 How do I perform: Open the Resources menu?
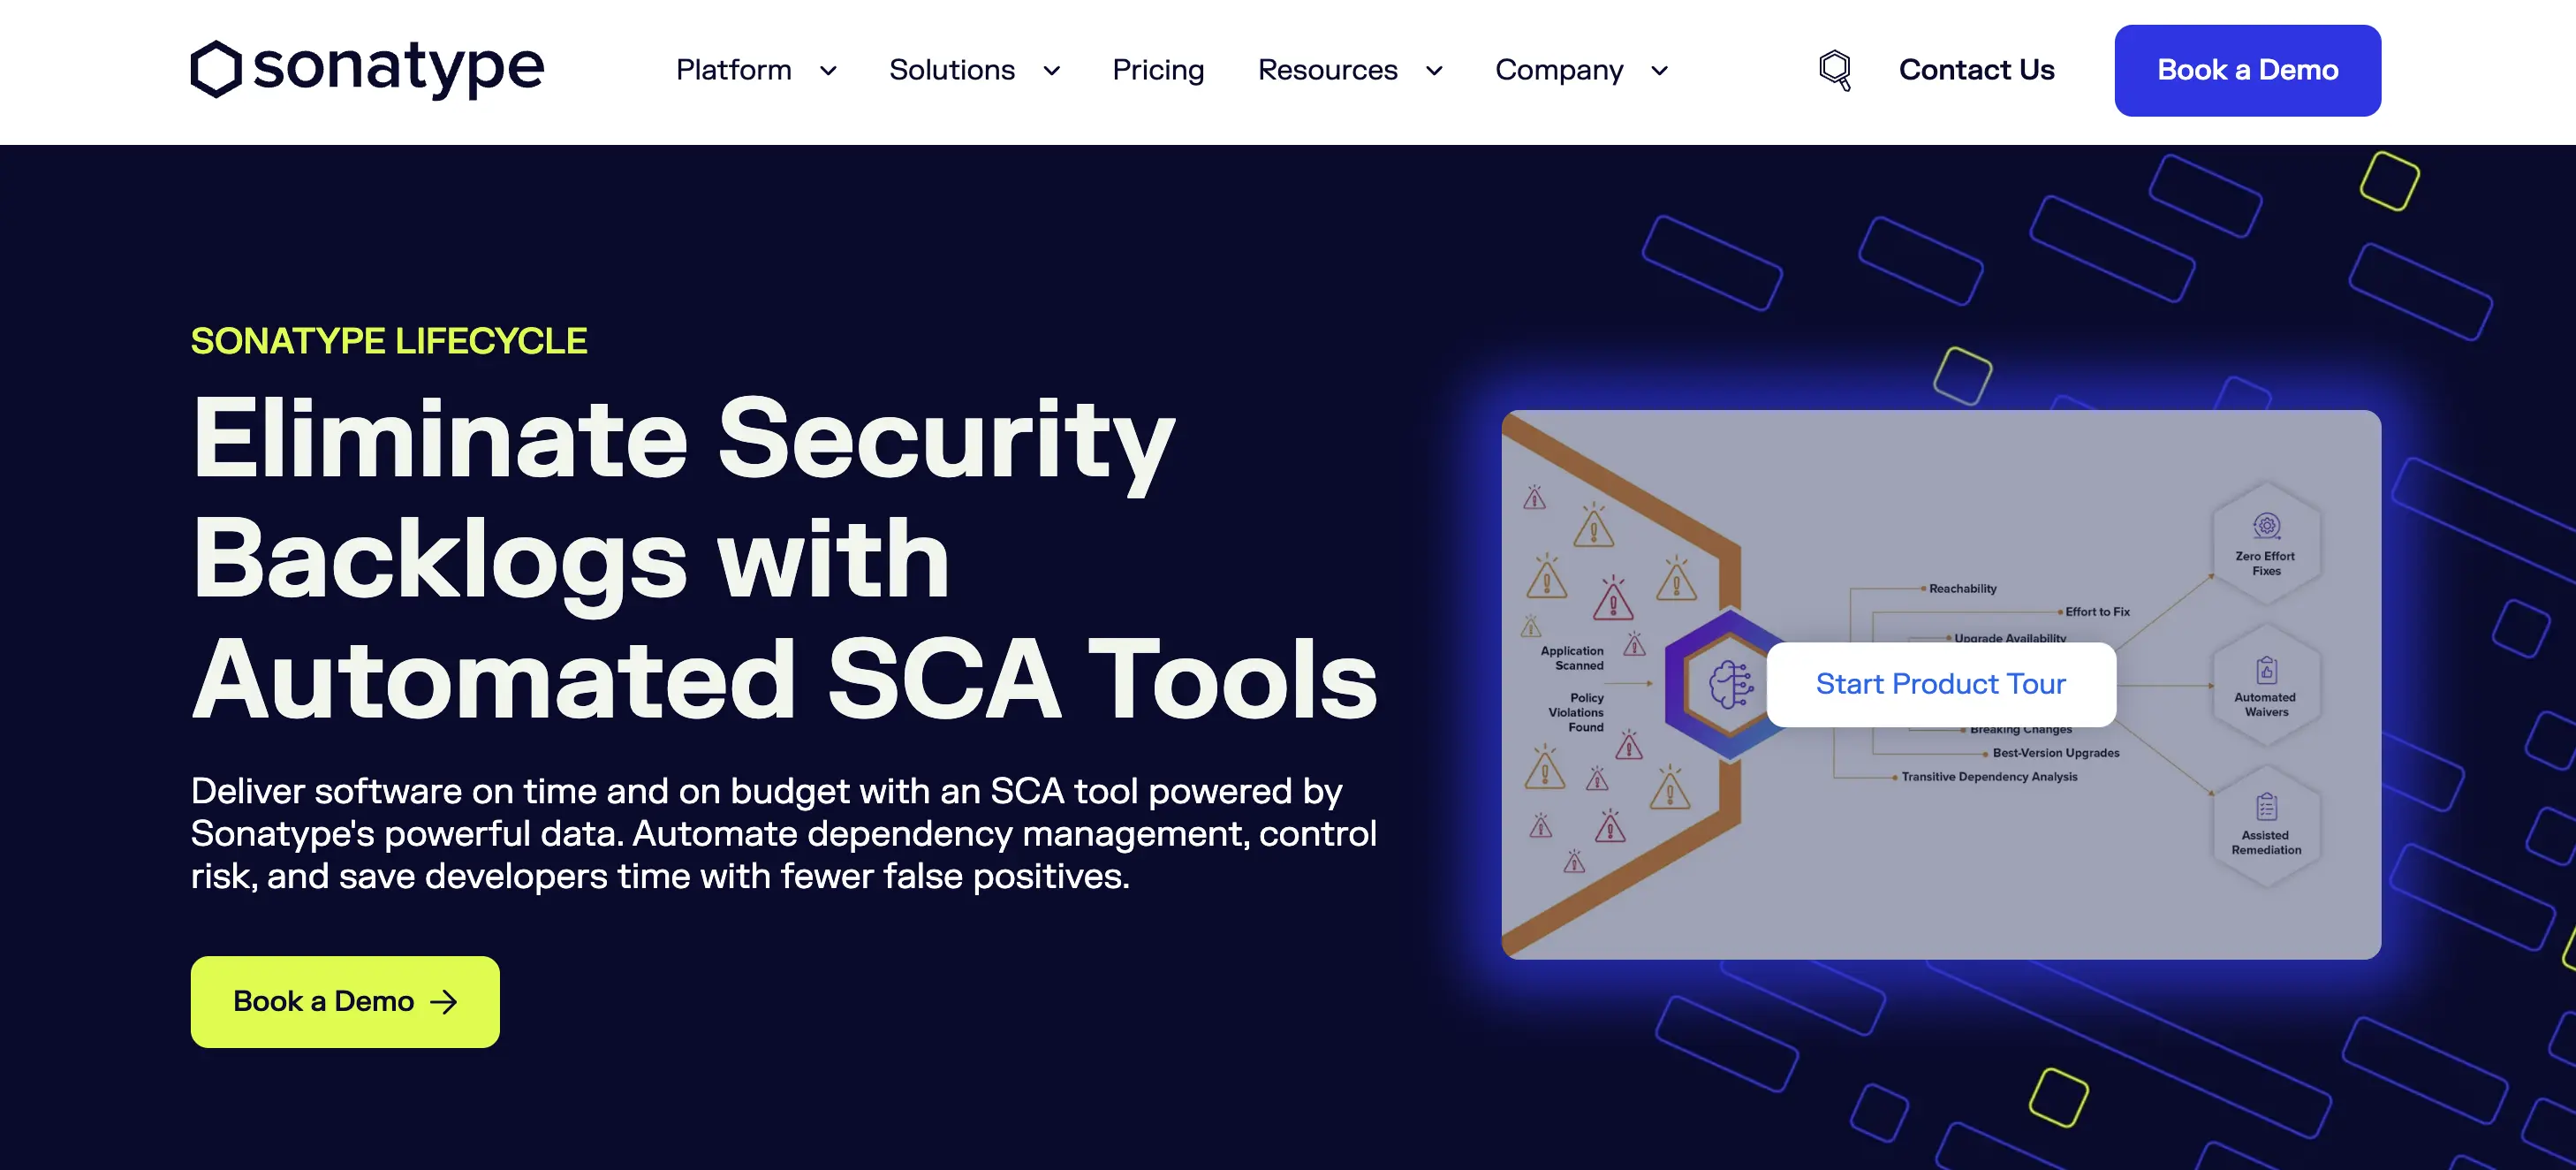point(1327,70)
